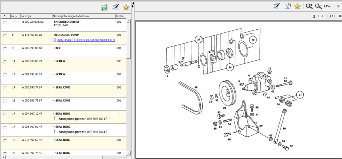
Task: Open the '[697] PART IS ONLY OR ALSO SUPPLIED' link
Action: point(86,40)
